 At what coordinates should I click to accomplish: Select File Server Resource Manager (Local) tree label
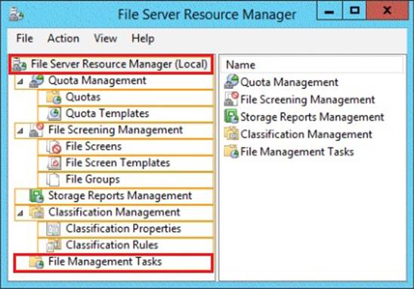119,64
